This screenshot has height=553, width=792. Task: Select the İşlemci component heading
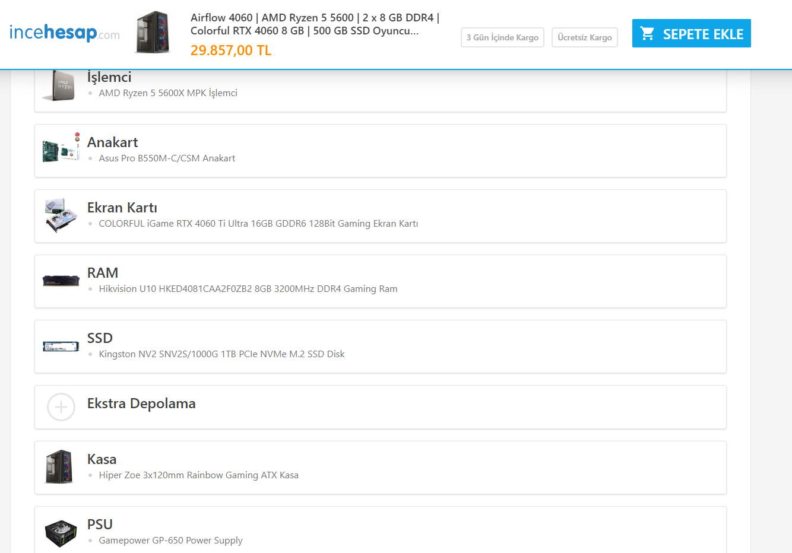pyautogui.click(x=109, y=77)
